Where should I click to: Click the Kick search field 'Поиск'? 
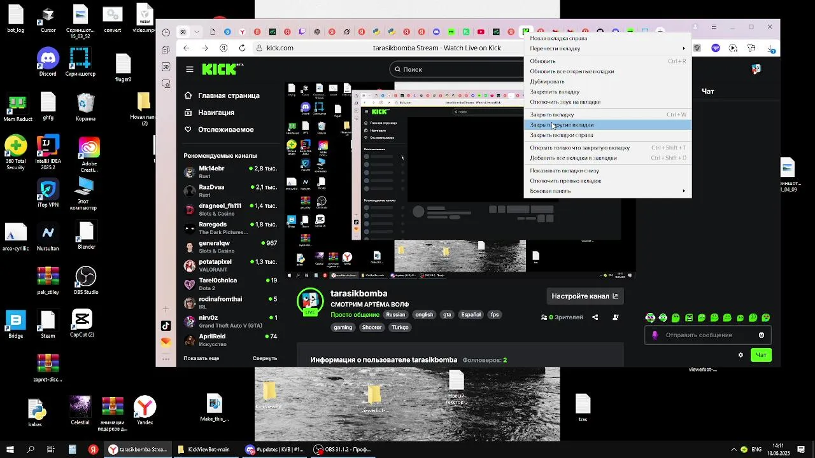tap(457, 69)
